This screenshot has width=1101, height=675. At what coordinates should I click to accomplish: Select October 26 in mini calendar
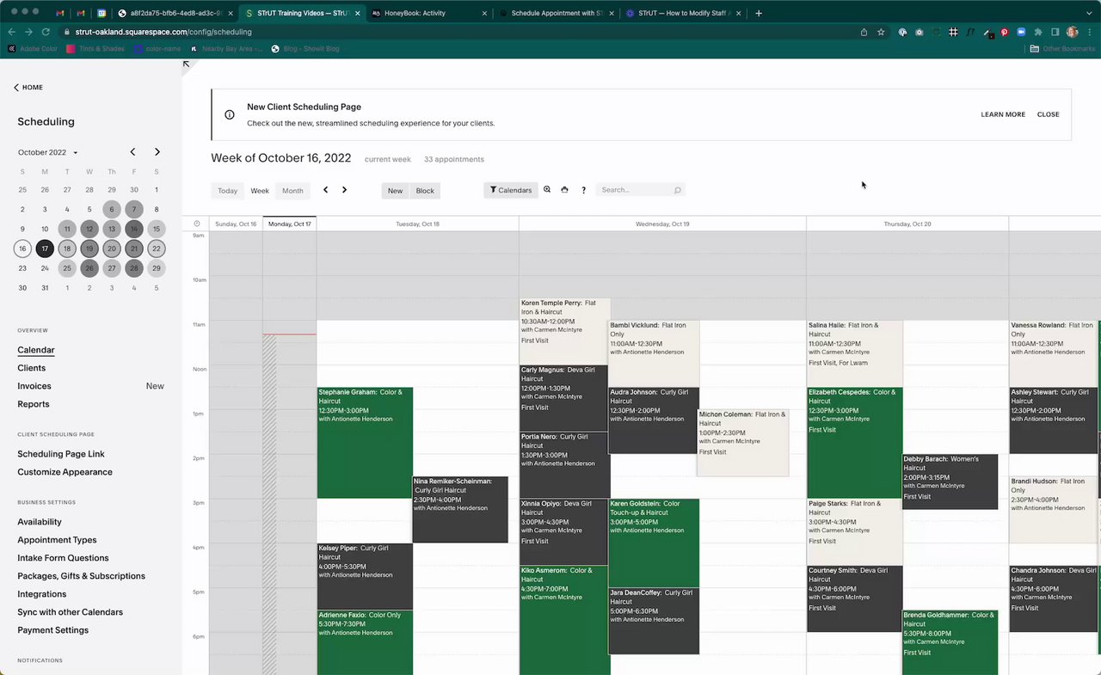coord(89,268)
